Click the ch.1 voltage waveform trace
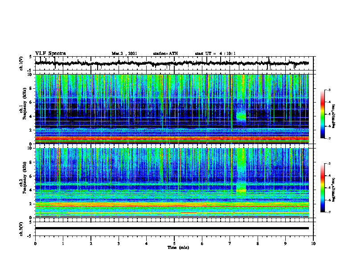Viewport: 353px width, 273px height. pos(172,63)
